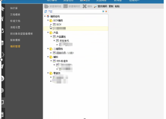Collapse the 辅料 folder
The width and height of the screenshot is (166, 119).
[x=48, y=57]
